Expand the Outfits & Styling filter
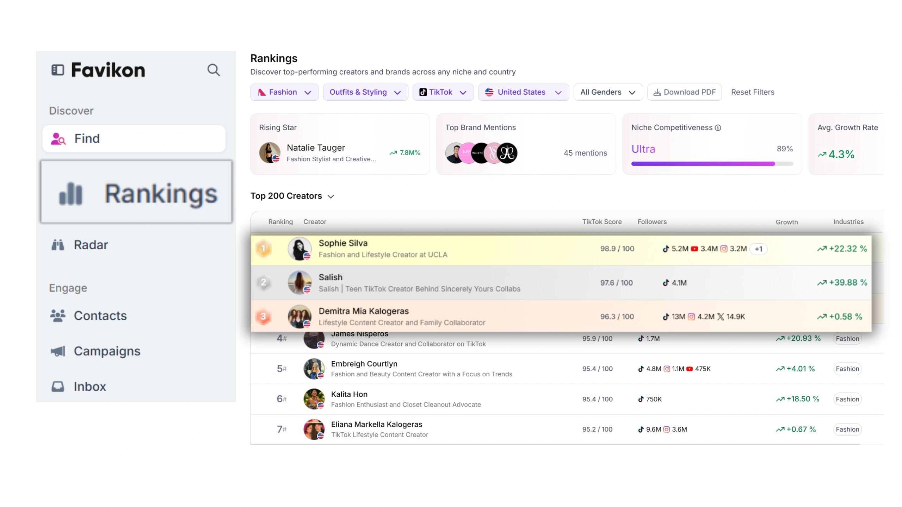The width and height of the screenshot is (902, 507). pyautogui.click(x=365, y=92)
